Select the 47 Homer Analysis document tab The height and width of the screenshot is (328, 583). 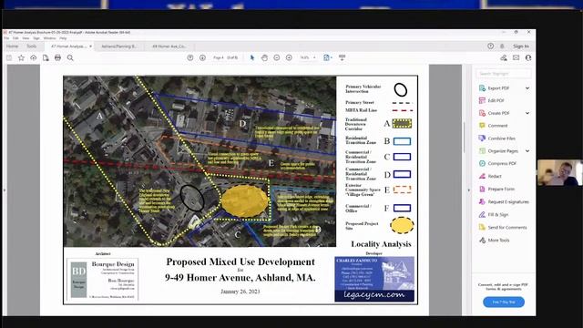(68, 46)
